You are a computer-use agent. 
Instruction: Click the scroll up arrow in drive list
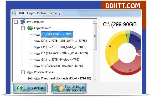coord(95,21)
